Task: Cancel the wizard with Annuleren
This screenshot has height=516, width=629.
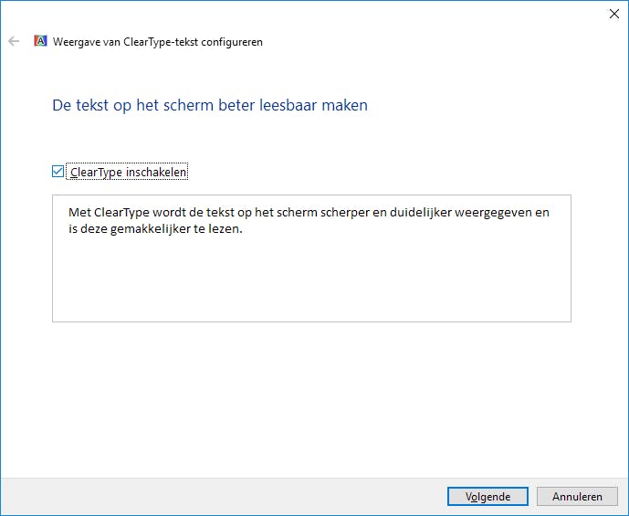Action: click(x=577, y=497)
